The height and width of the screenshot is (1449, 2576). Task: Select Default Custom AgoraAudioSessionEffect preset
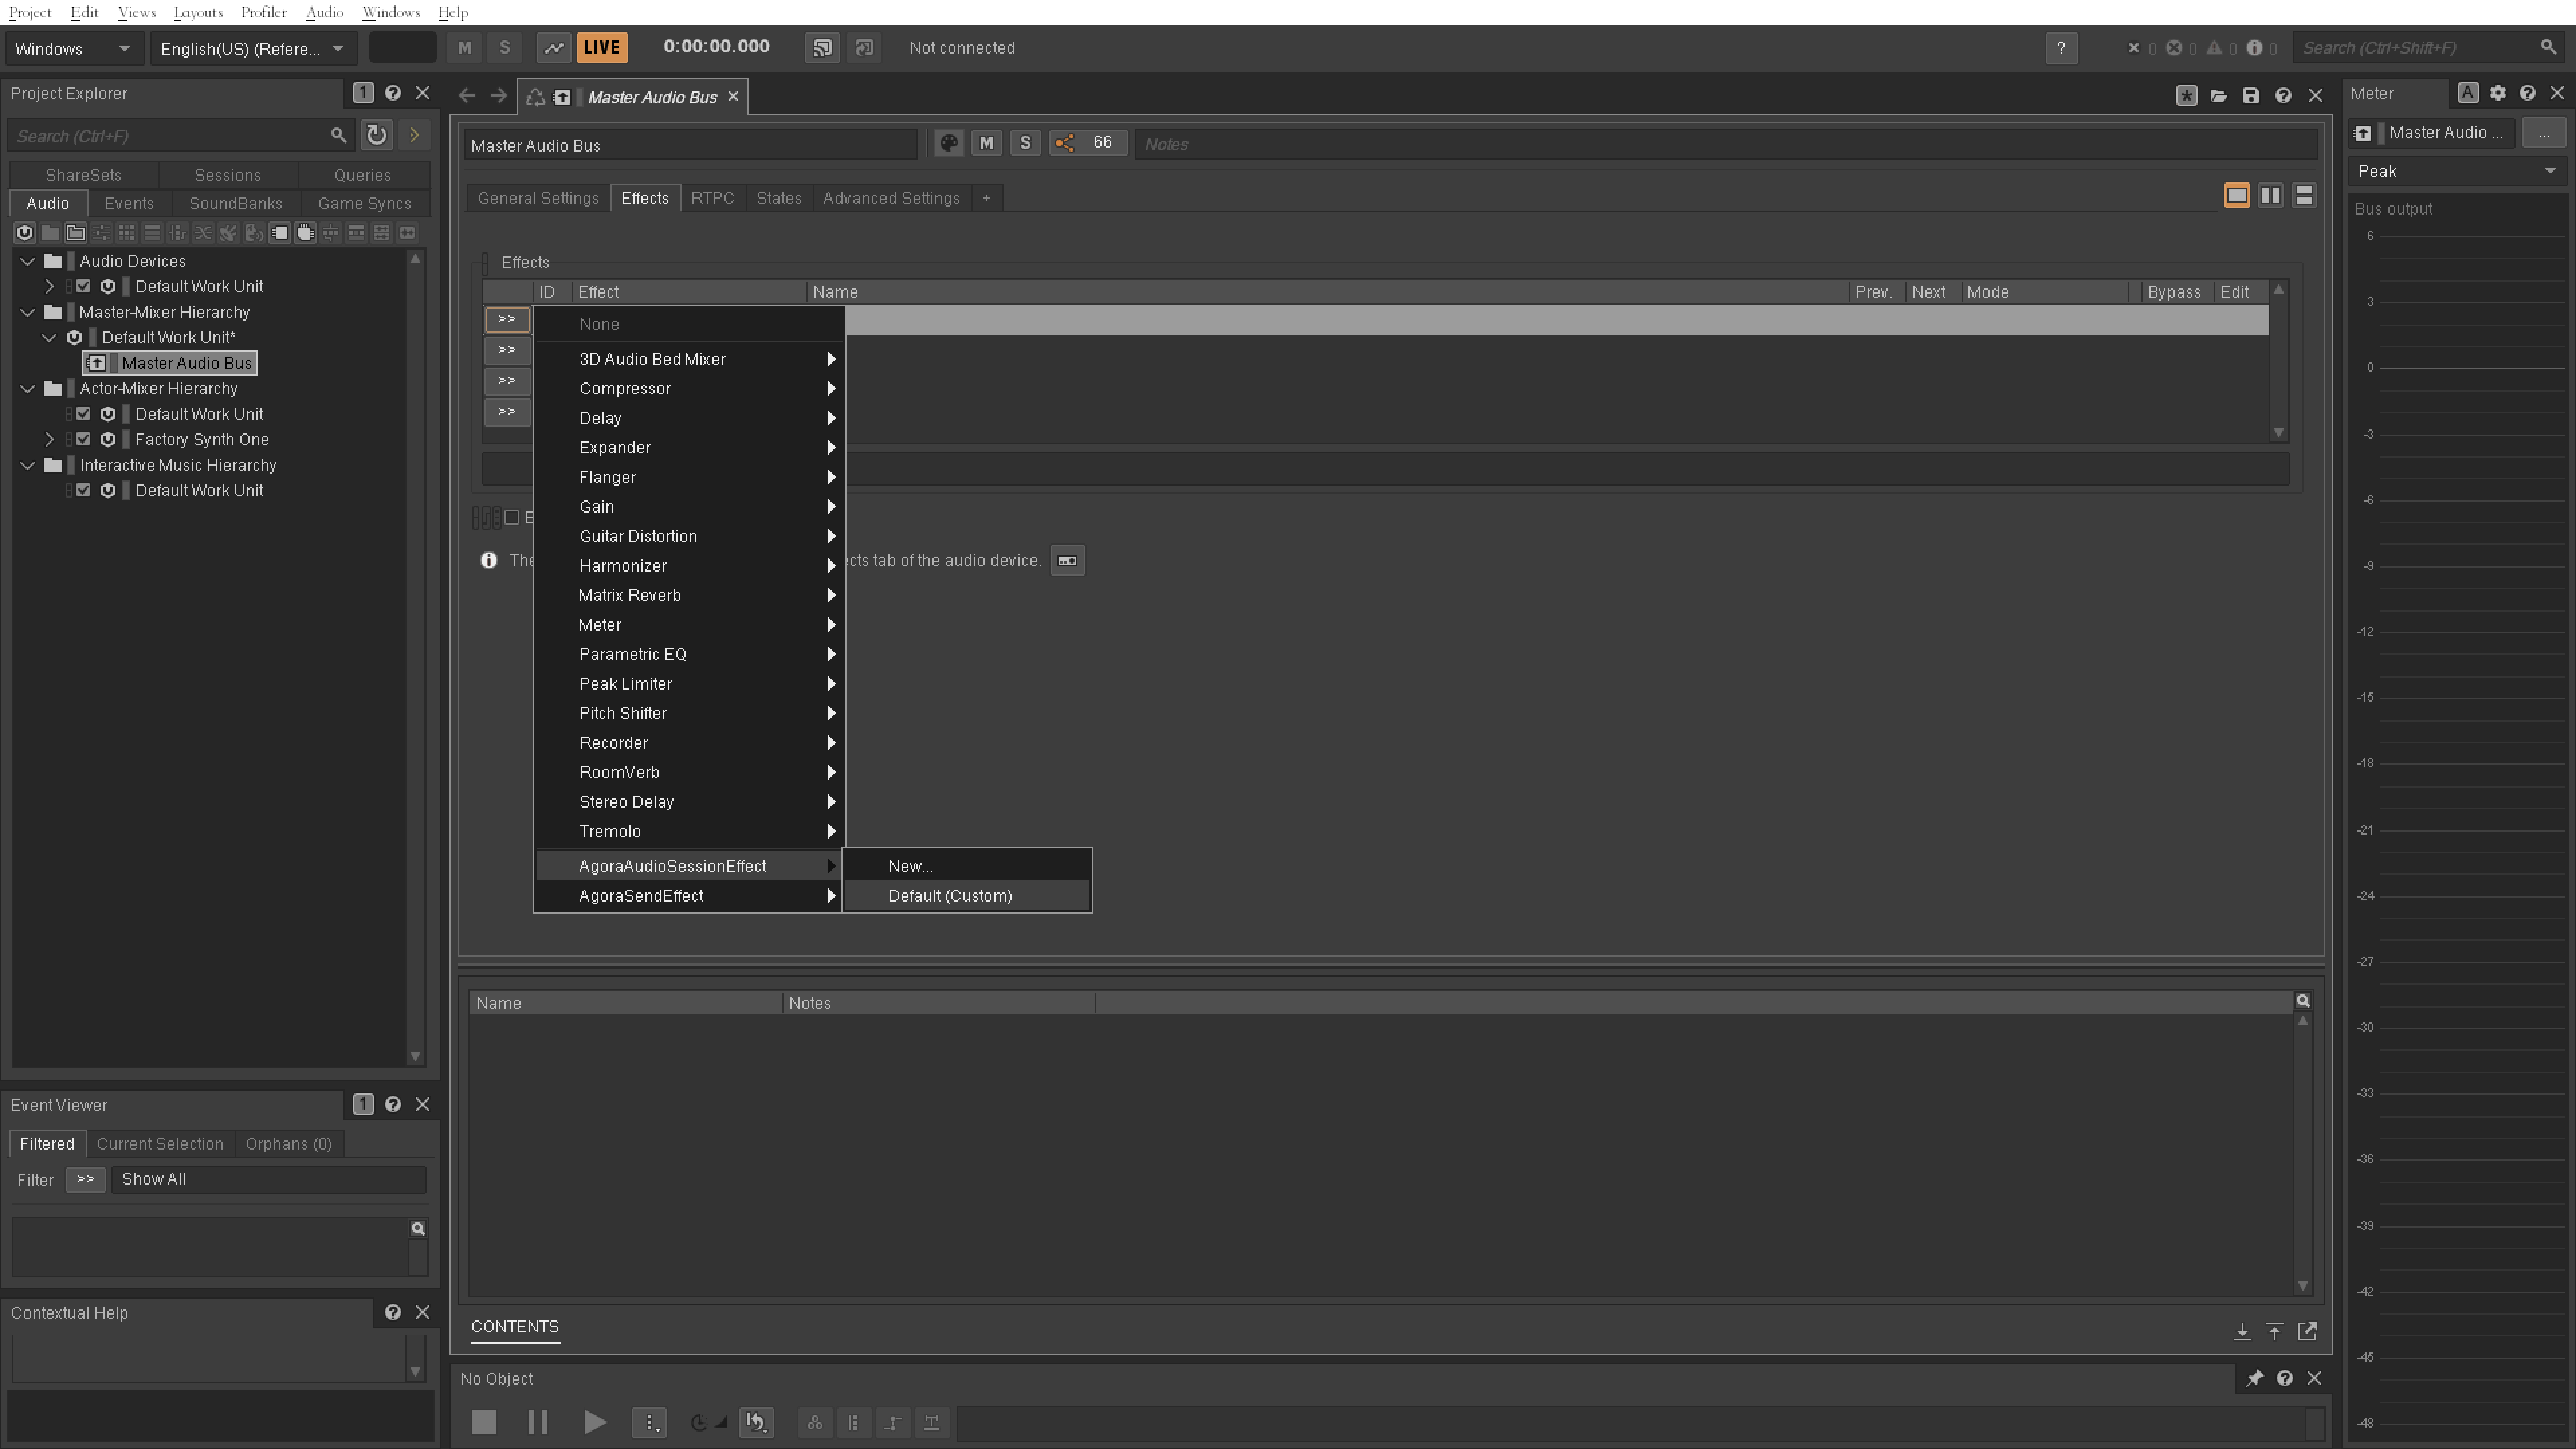click(x=950, y=894)
